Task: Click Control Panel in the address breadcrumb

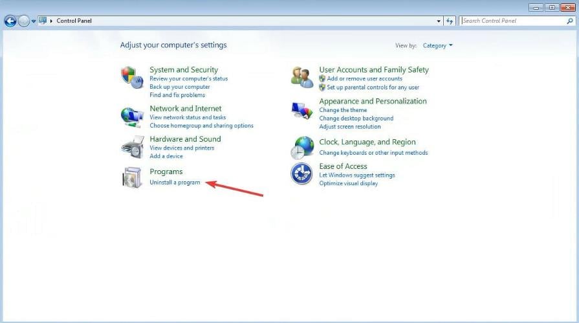Action: click(x=74, y=21)
